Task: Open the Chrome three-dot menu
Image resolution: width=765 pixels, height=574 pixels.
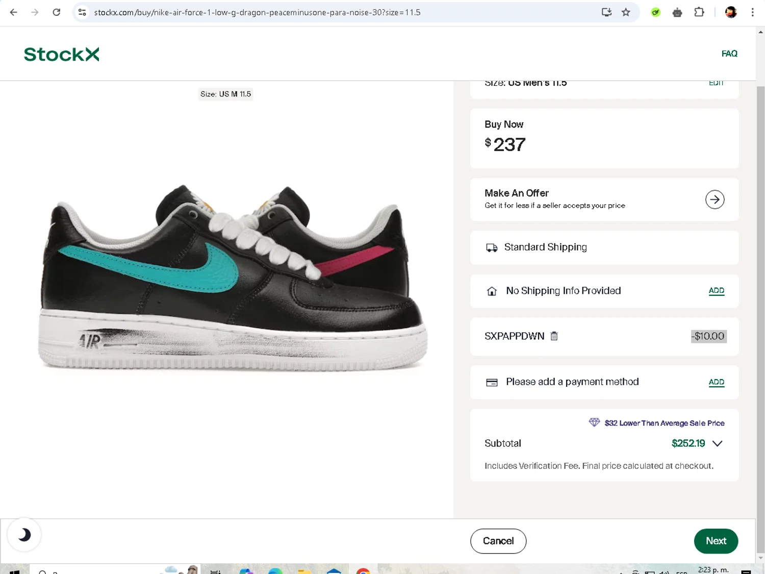Action: pyautogui.click(x=753, y=12)
